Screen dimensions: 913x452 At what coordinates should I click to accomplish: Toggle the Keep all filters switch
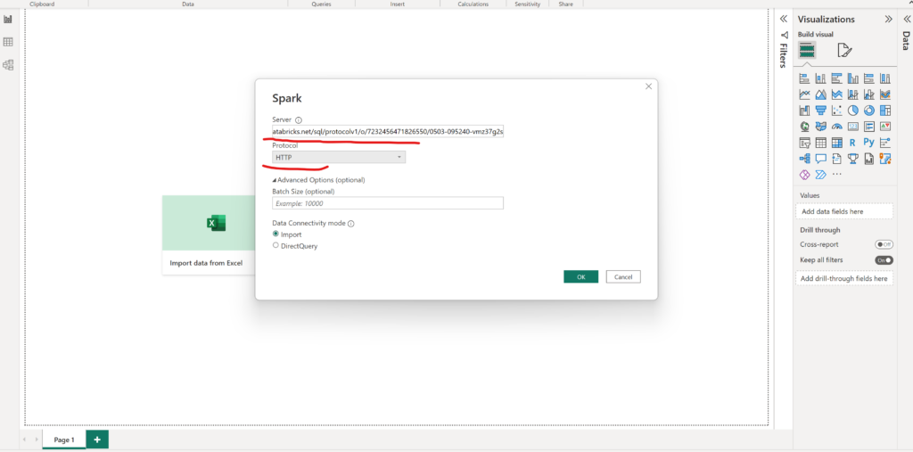tap(884, 259)
